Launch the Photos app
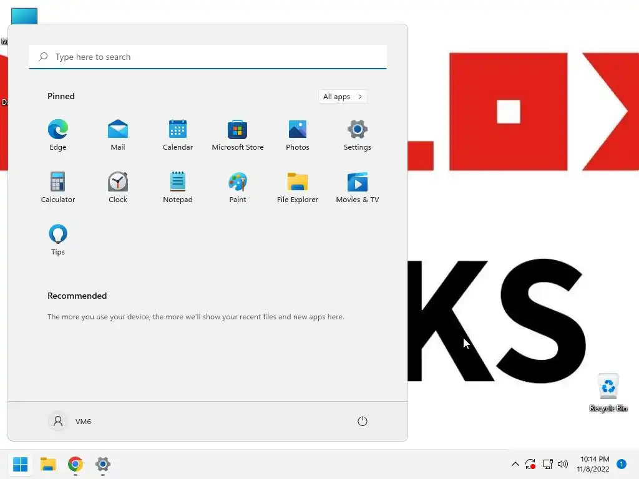 [x=298, y=135]
